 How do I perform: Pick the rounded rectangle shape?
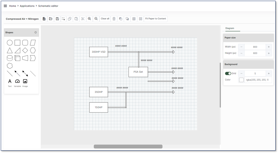(x=25, y=43)
